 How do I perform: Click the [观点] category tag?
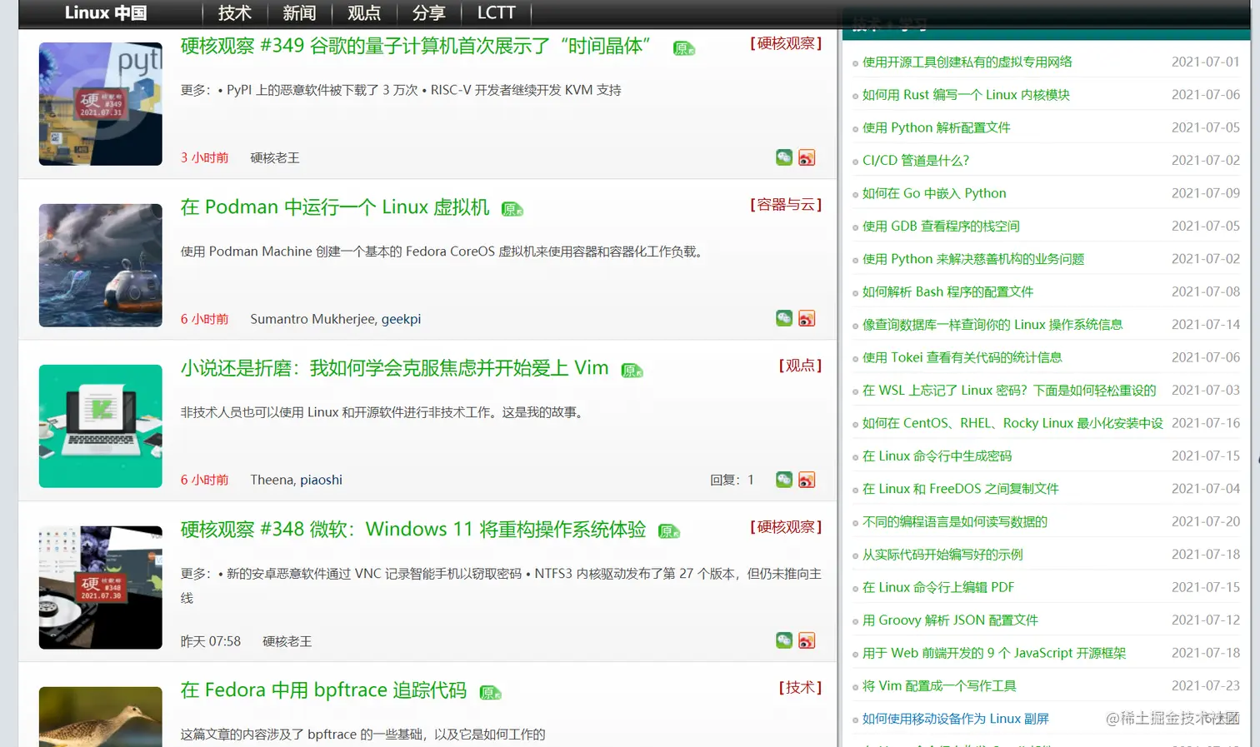[799, 365]
